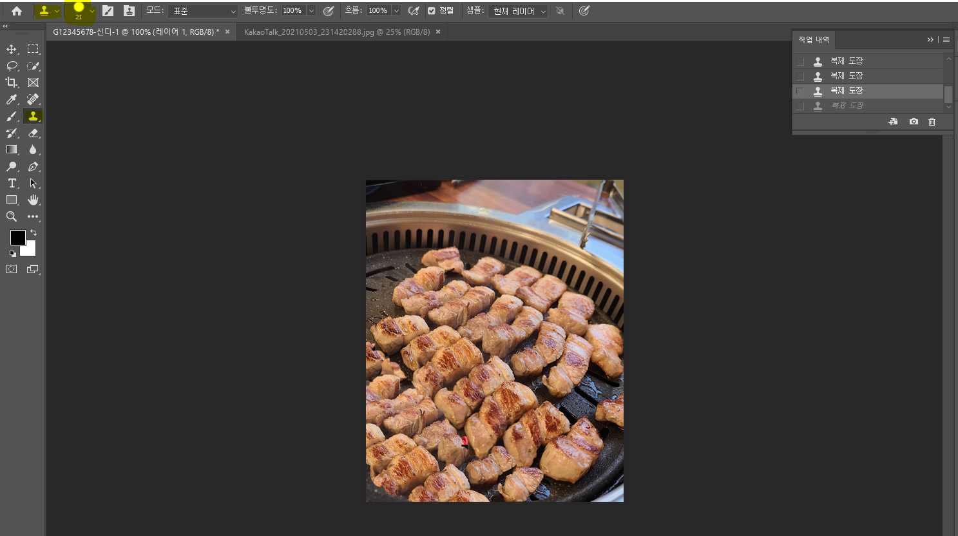Select the Healing Brush tool

[x=33, y=99]
